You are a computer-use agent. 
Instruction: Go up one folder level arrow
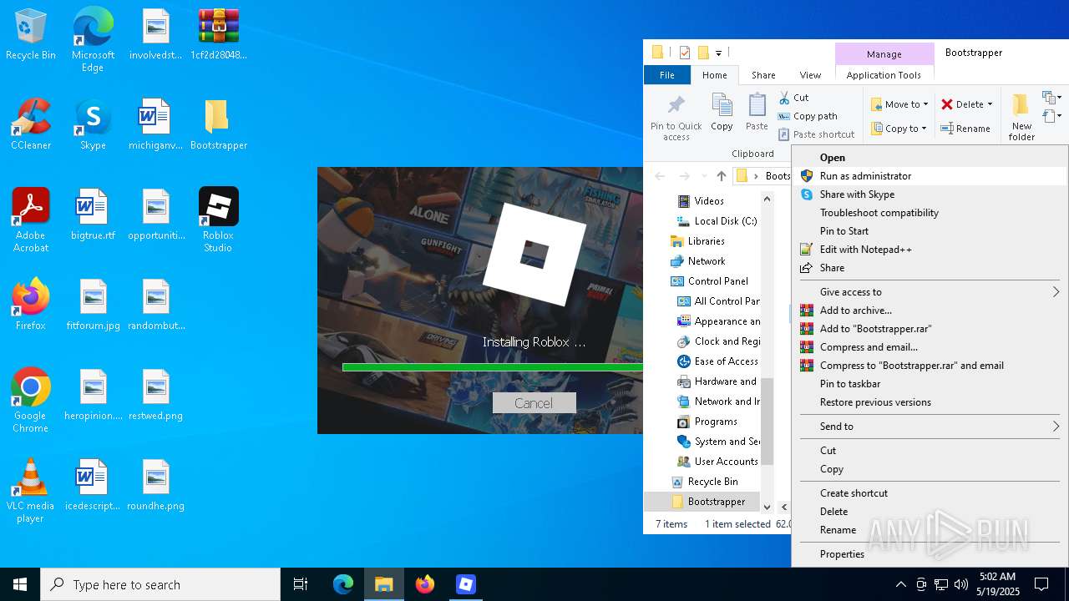722,176
